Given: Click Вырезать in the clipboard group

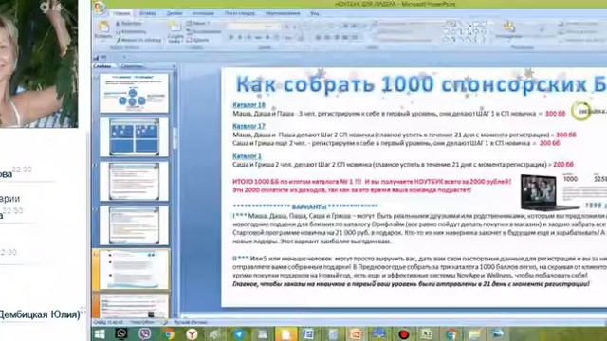Looking at the screenshot, I should tap(129, 24).
